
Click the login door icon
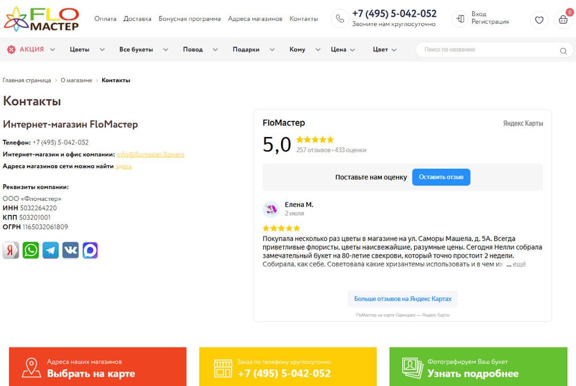coord(460,18)
